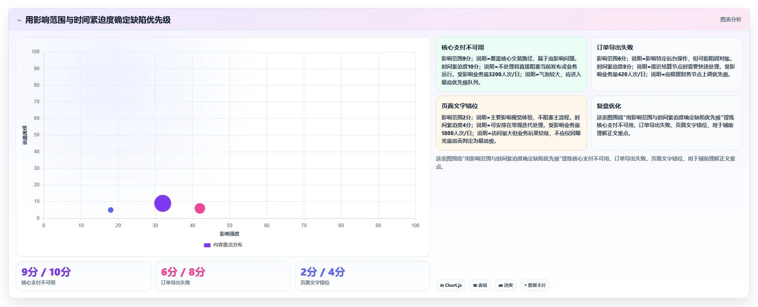Select the 2分 / 4分 metric card
The image size is (758, 307).
362,276
